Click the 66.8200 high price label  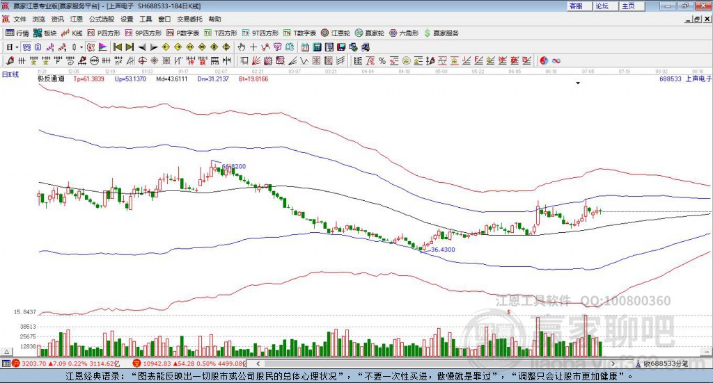pos(234,167)
